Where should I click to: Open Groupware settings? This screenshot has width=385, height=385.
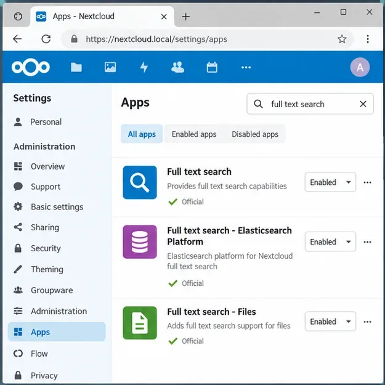point(57,290)
